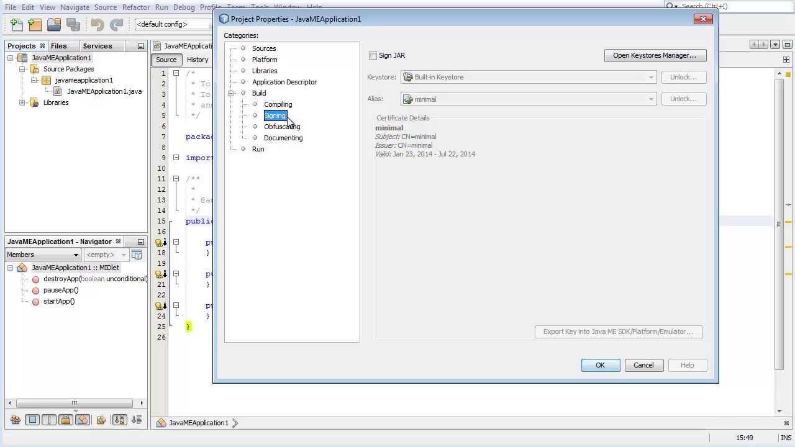This screenshot has width=795, height=447.
Task: Select startApp() method in Navigator
Action: (x=59, y=301)
